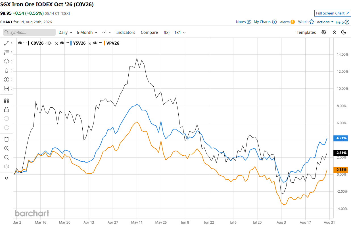Click the orange Alerts exclamation icon
Screen dimensions: 351x225
(293, 22)
